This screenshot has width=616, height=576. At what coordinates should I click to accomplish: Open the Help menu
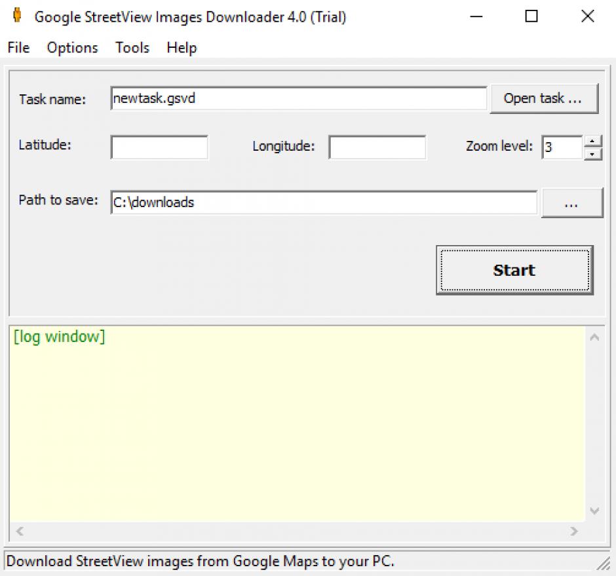click(182, 48)
